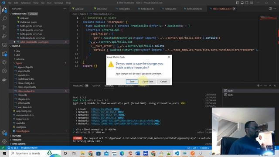Open the Extensions view

(x=4, y=54)
